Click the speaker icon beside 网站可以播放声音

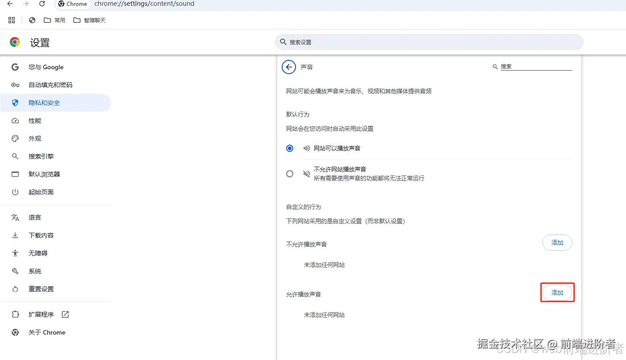[306, 148]
